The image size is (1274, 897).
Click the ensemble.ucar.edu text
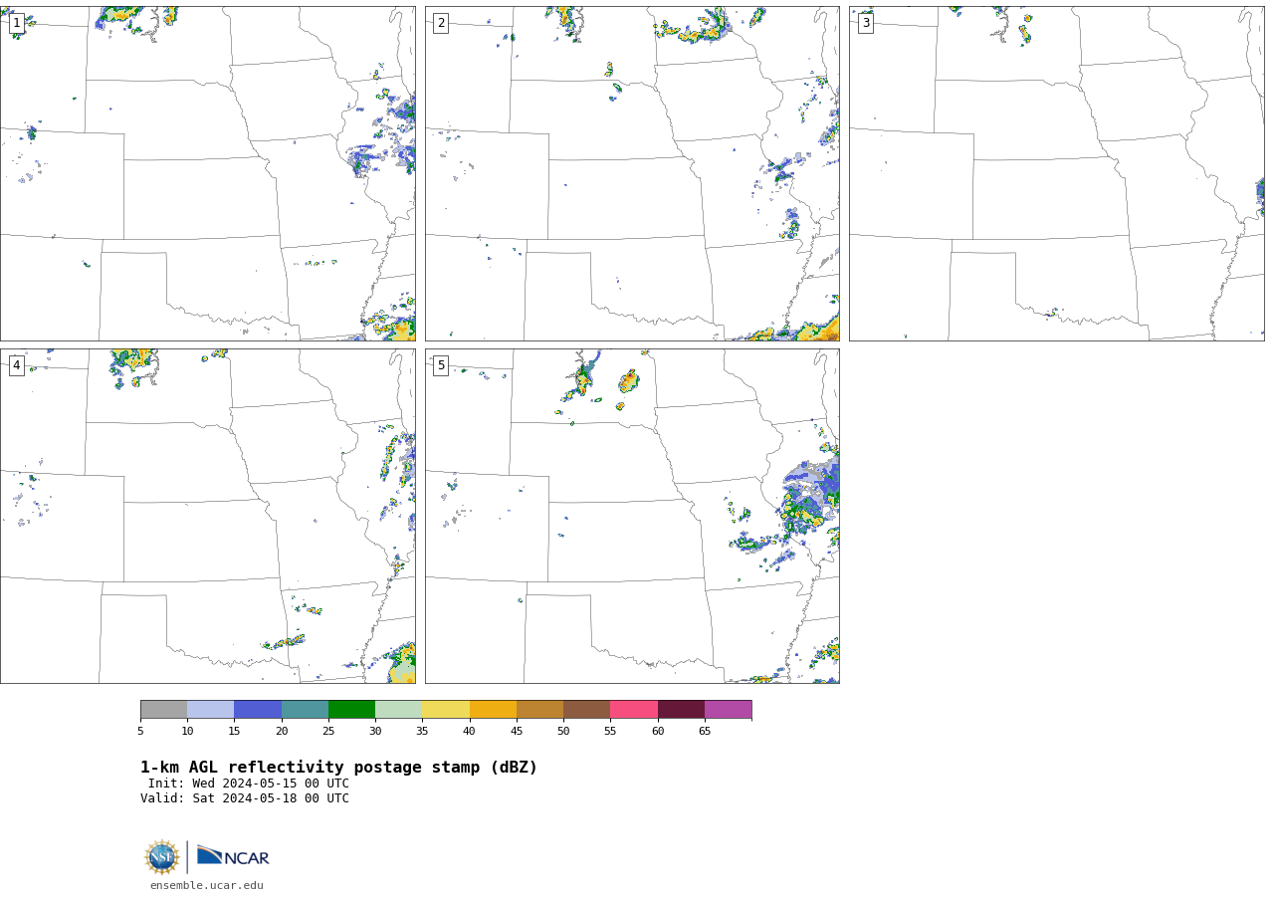[207, 885]
